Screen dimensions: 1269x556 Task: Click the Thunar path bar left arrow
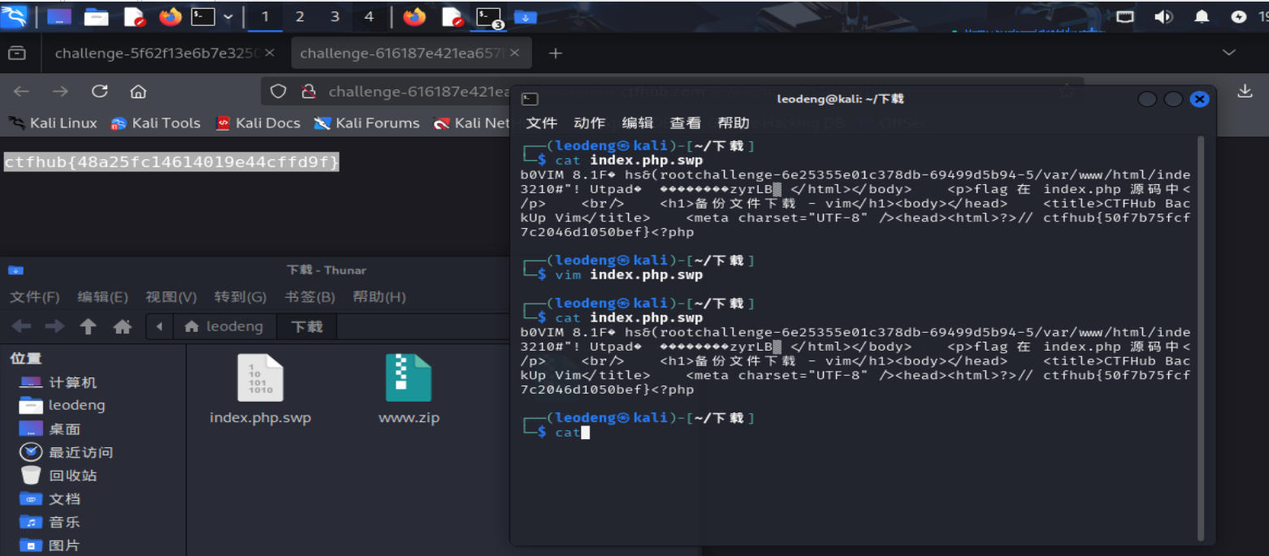[159, 326]
